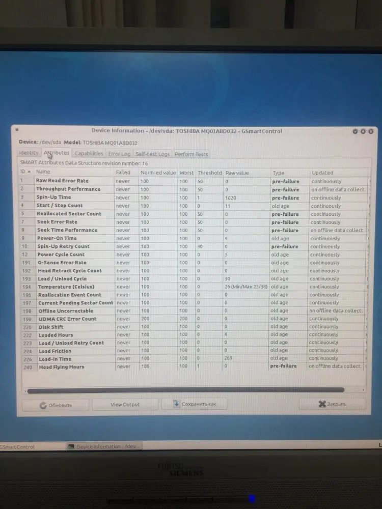This screenshot has height=509, width=382.
Task: Select the Head Retract Cycle Count row
Action: coord(194,271)
